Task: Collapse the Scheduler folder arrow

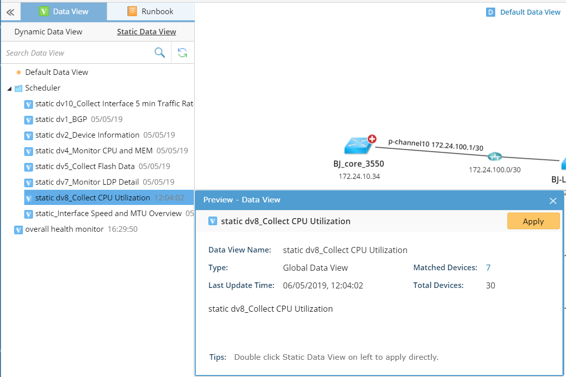Action: [x=10, y=89]
